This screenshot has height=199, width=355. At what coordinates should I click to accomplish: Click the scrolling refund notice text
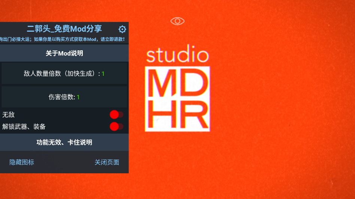click(x=63, y=39)
